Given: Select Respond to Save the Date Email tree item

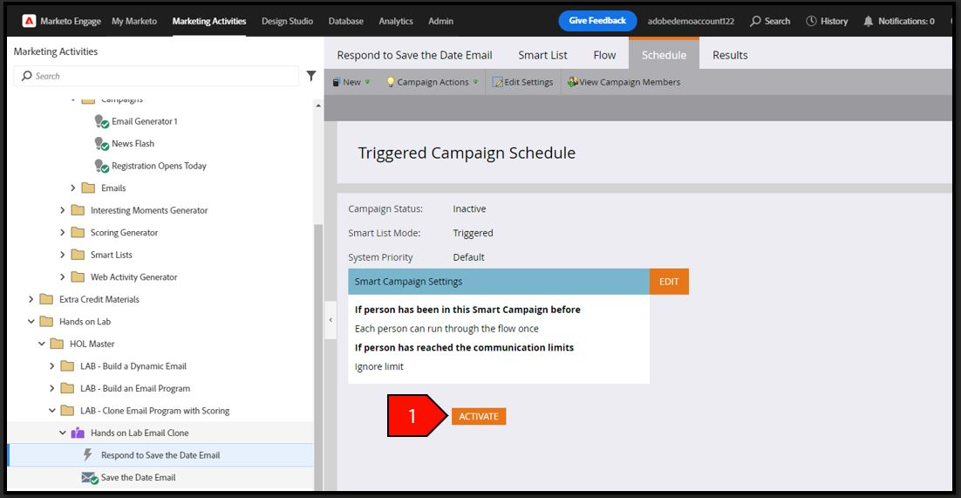Looking at the screenshot, I should [160, 455].
